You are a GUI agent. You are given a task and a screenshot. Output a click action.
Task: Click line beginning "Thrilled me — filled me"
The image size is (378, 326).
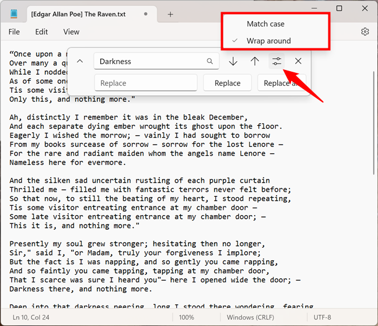pos(150,190)
